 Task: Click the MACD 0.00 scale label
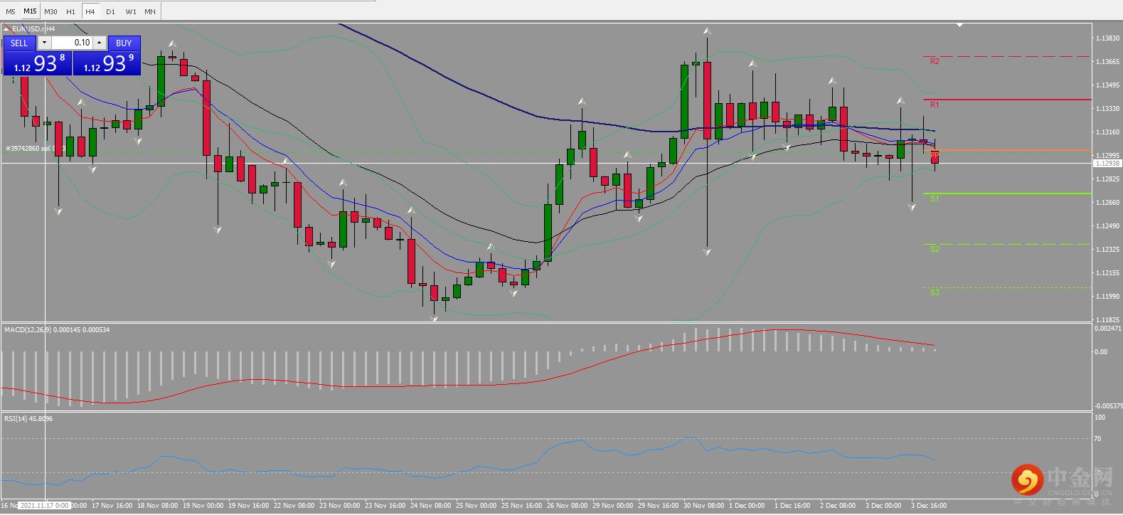tap(1100, 352)
